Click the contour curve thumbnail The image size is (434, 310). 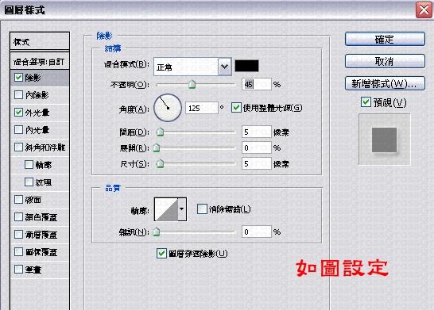click(x=166, y=209)
